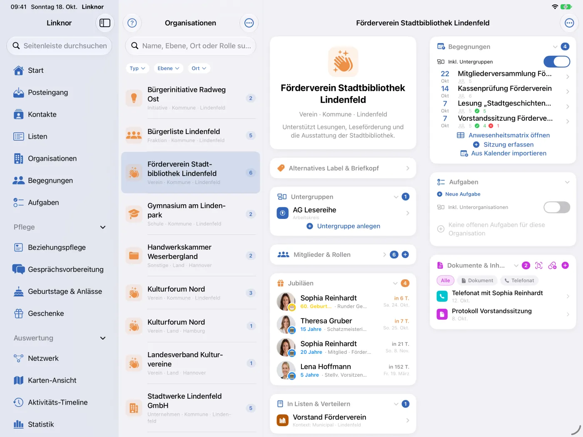Collapse the Auswertung sidebar section

103,338
